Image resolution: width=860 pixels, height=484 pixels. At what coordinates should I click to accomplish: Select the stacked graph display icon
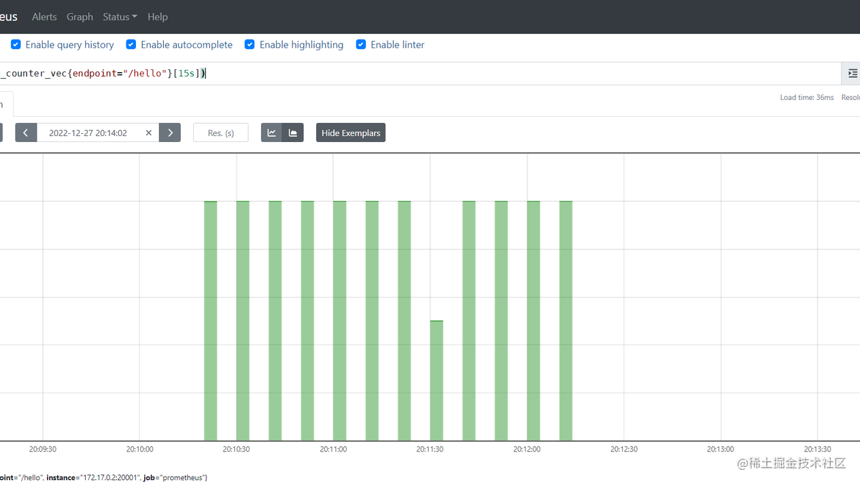click(x=292, y=132)
